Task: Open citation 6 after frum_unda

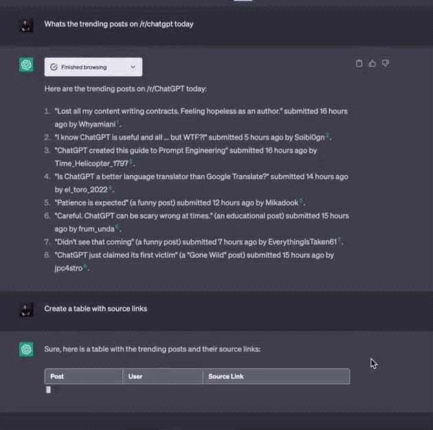Action: click(117, 227)
